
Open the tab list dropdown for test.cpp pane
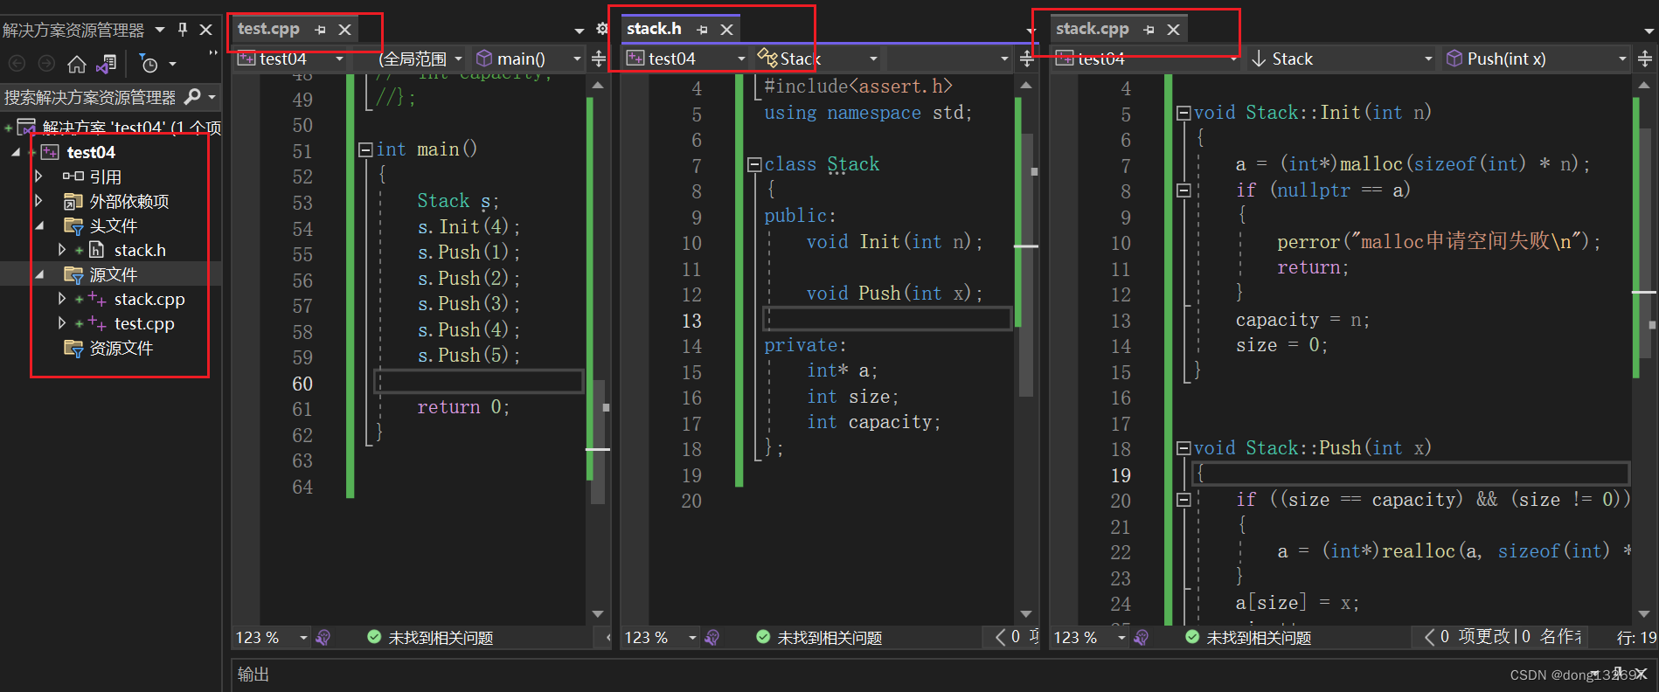pyautogui.click(x=580, y=31)
